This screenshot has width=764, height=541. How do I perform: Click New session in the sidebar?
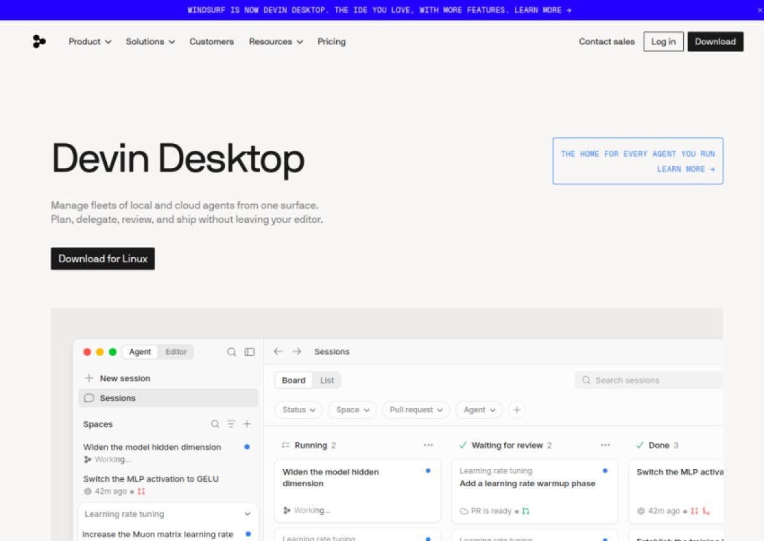click(168, 378)
